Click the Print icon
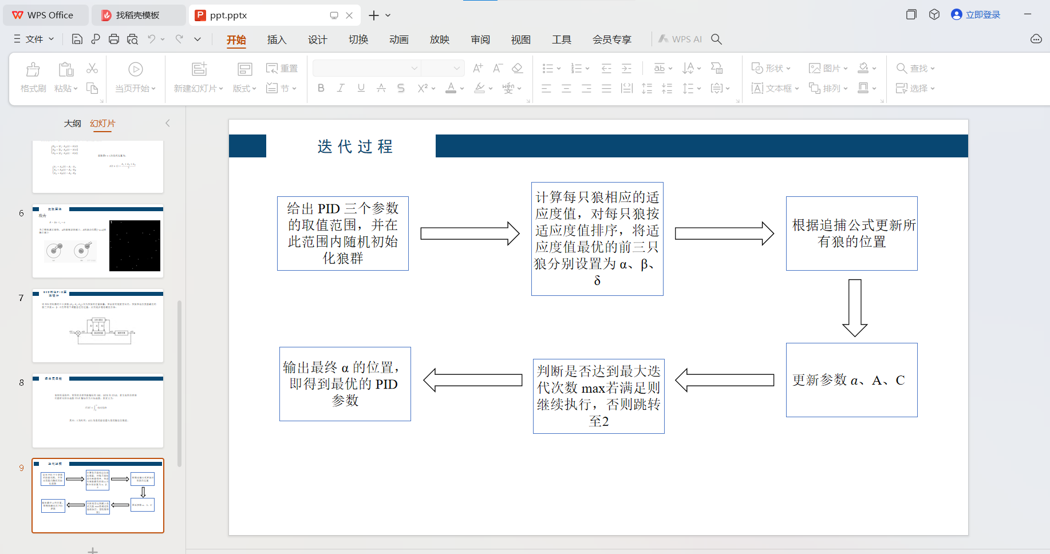This screenshot has width=1050, height=554. coord(114,39)
